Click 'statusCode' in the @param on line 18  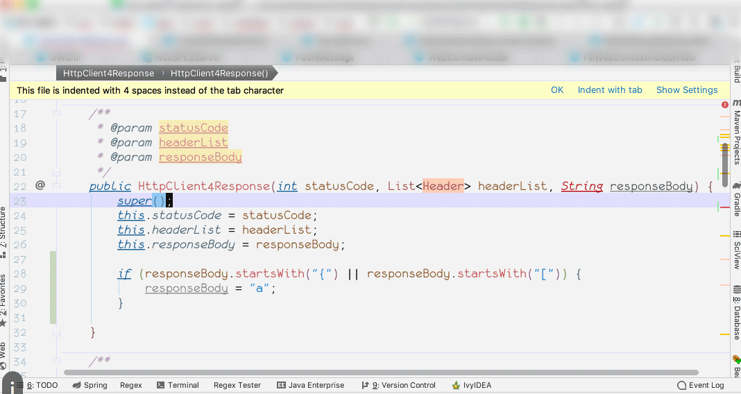[x=194, y=128]
